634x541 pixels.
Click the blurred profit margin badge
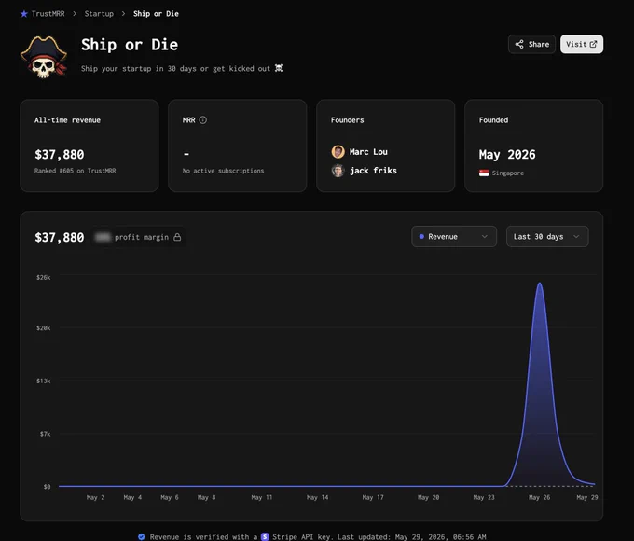(x=103, y=237)
